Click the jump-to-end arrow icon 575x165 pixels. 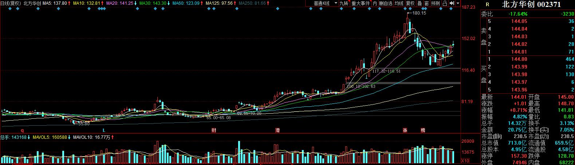452,3
